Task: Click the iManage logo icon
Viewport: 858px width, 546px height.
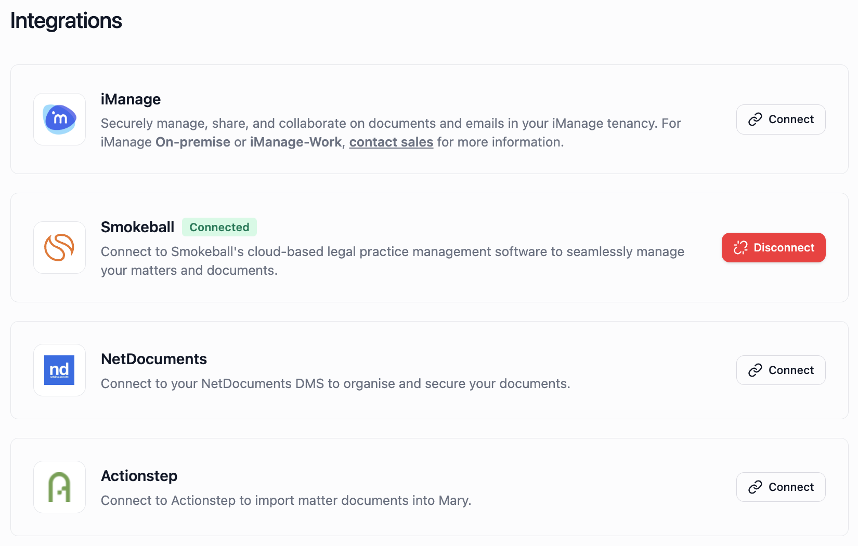Action: [x=59, y=119]
